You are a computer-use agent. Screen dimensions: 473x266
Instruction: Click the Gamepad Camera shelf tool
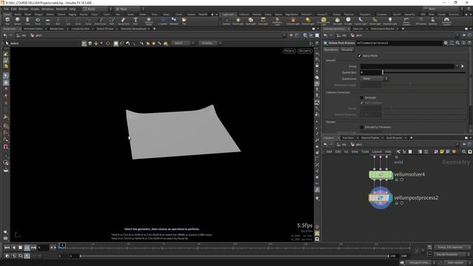coord(446,21)
